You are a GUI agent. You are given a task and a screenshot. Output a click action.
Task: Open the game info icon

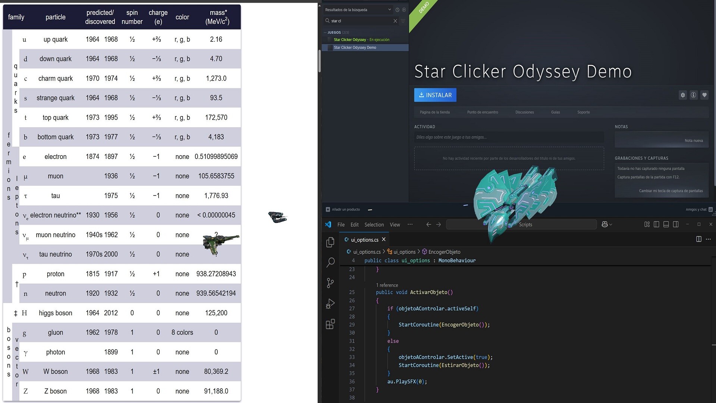point(693,95)
